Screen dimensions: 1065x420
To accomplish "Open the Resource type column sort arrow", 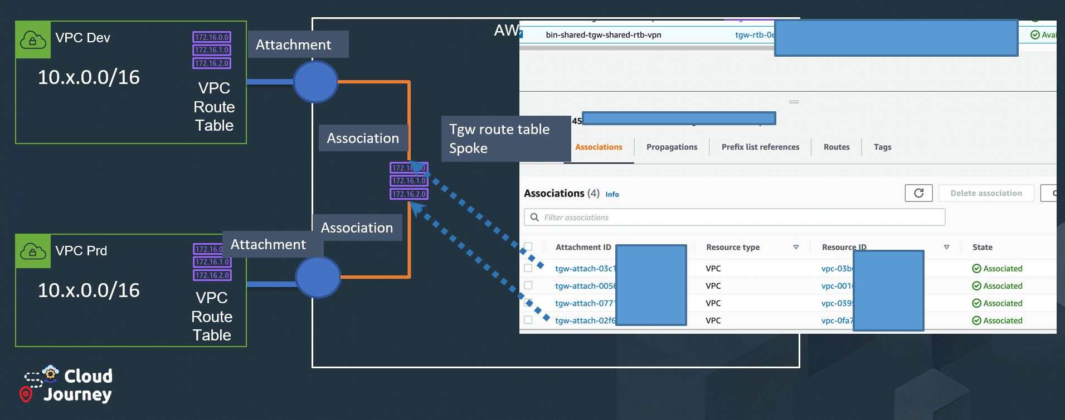I will pyautogui.click(x=796, y=247).
